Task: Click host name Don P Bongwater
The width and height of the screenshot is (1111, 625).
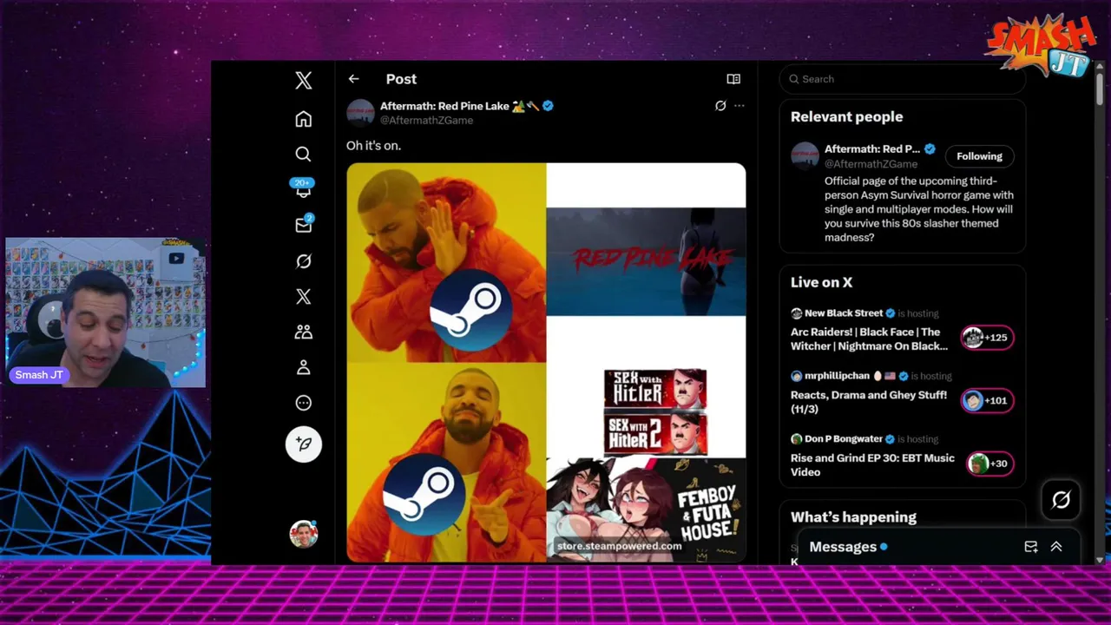Action: coord(843,439)
